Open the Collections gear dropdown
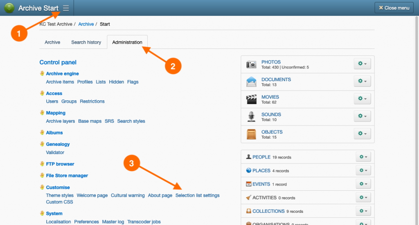Screen dimensions: 419x225 [x=363, y=211]
